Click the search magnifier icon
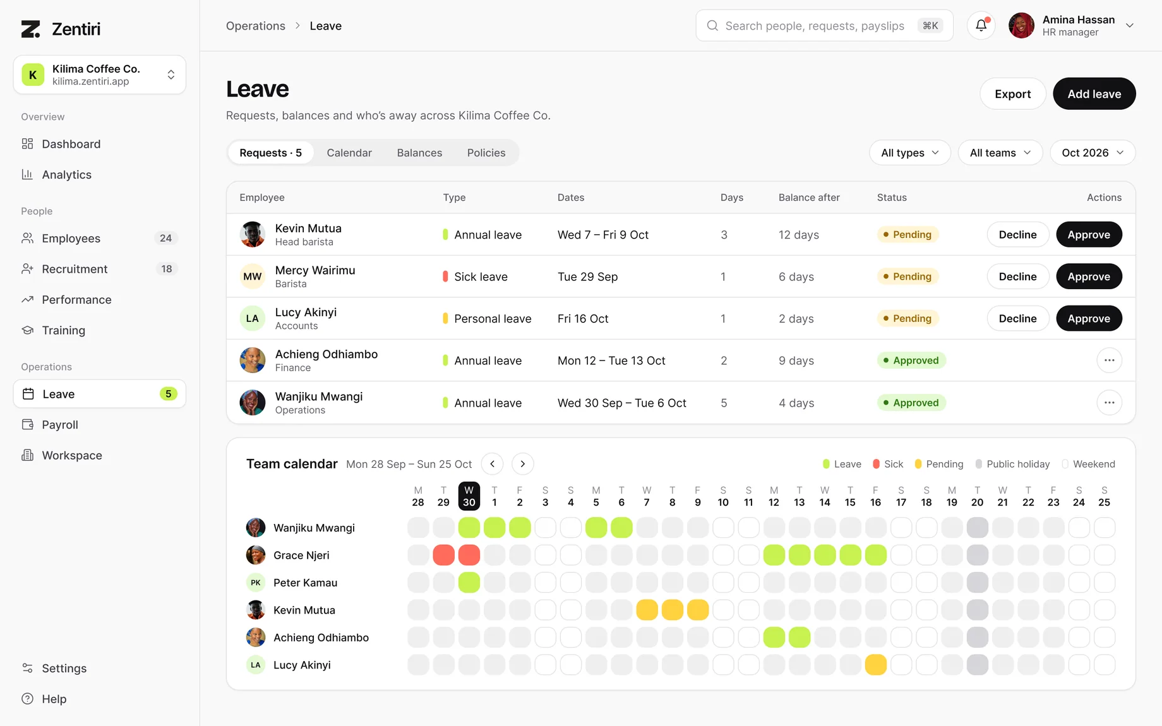This screenshot has height=726, width=1162. point(712,26)
